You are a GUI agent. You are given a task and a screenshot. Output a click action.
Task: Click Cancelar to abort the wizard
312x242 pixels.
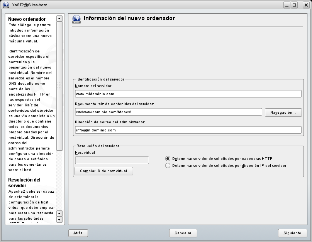pos(183,233)
